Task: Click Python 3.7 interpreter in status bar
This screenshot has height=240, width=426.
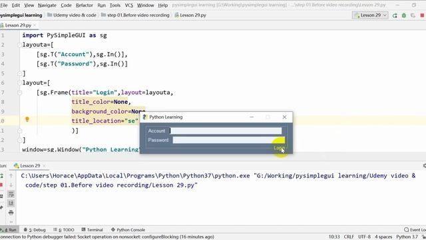Action: pyautogui.click(x=407, y=237)
